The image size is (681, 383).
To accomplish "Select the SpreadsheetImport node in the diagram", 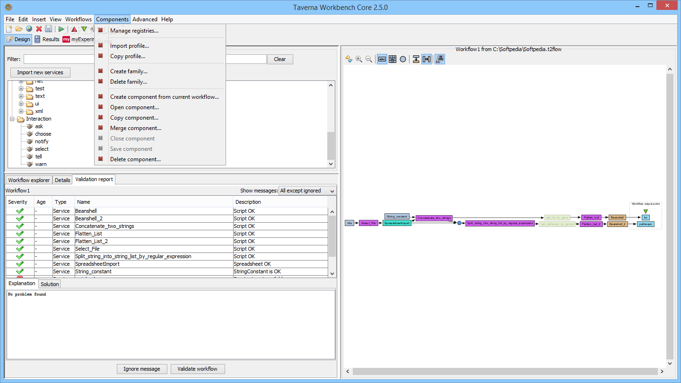I will [397, 223].
